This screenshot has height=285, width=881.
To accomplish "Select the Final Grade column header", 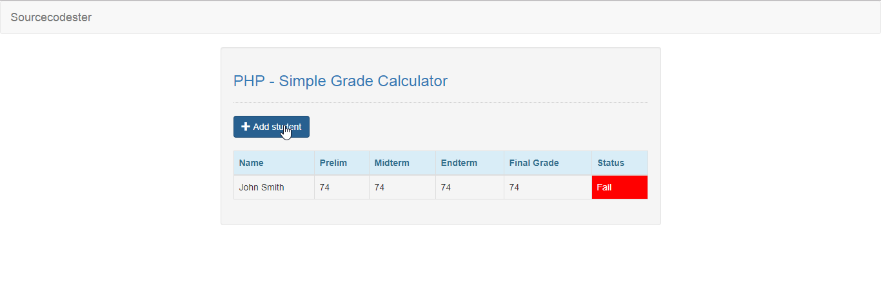I will [548, 163].
